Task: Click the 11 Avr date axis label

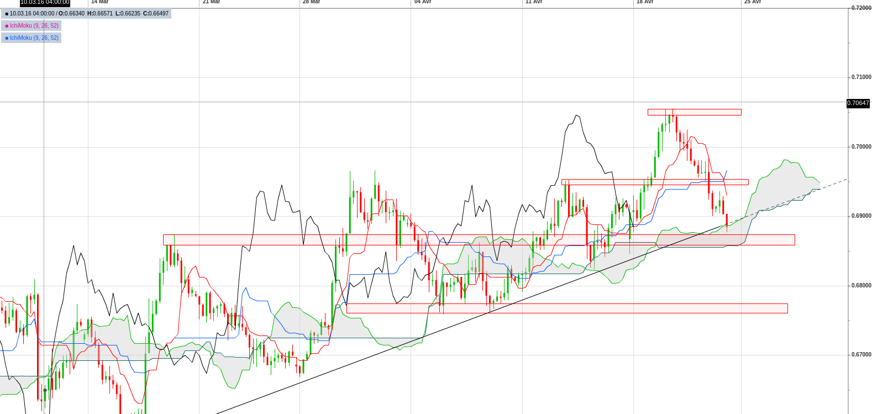Action: click(534, 2)
